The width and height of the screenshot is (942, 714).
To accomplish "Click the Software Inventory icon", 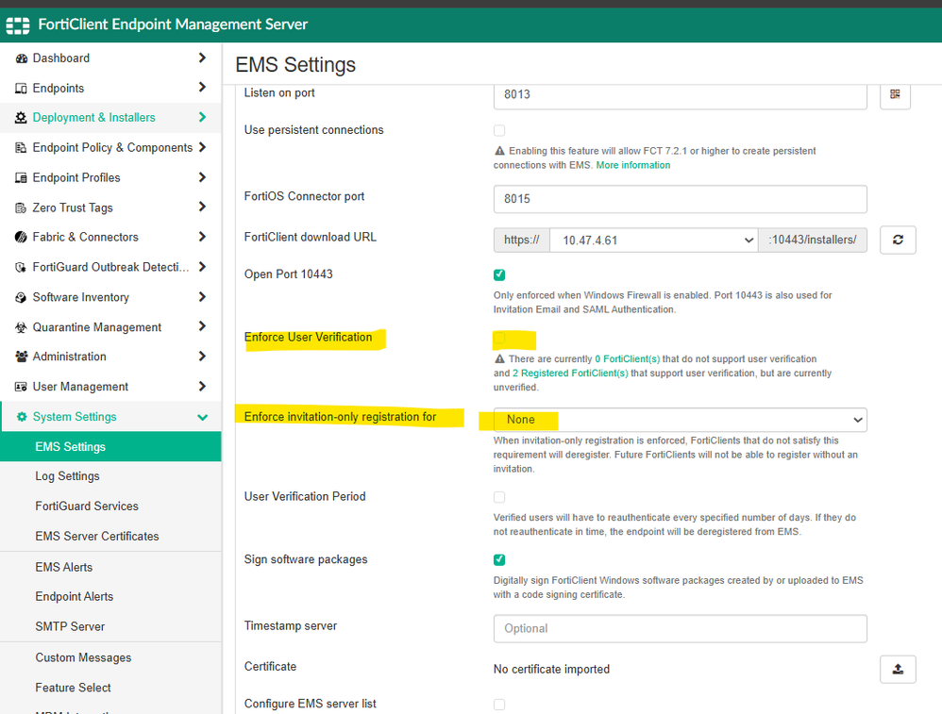I will tap(22, 297).
